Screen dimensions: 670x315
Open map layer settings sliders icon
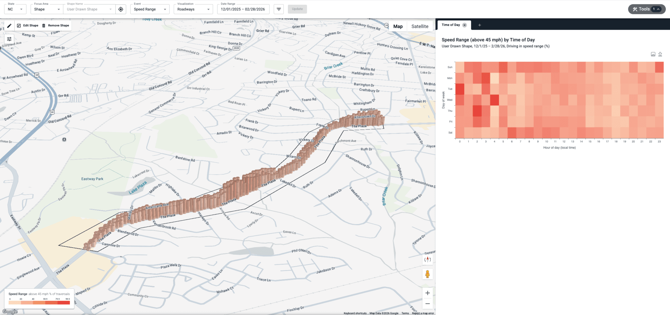[x=9, y=39]
